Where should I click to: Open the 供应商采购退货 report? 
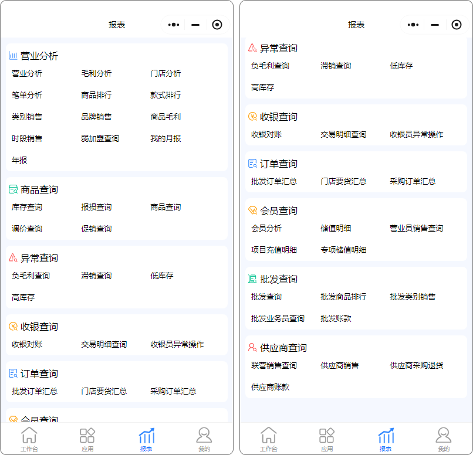[416, 365]
